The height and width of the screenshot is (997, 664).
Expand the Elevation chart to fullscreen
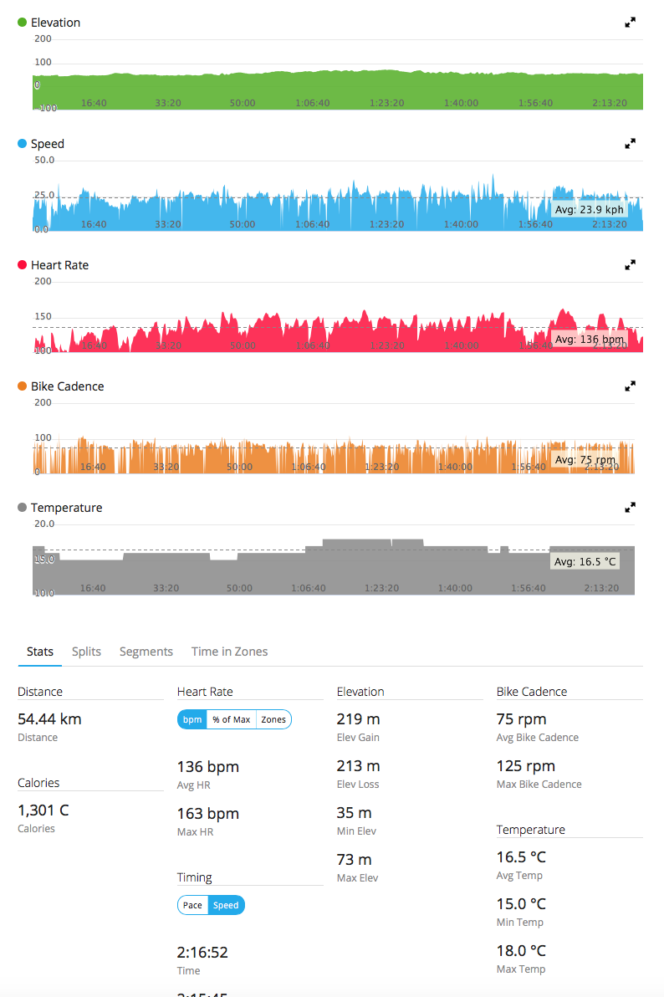[631, 23]
